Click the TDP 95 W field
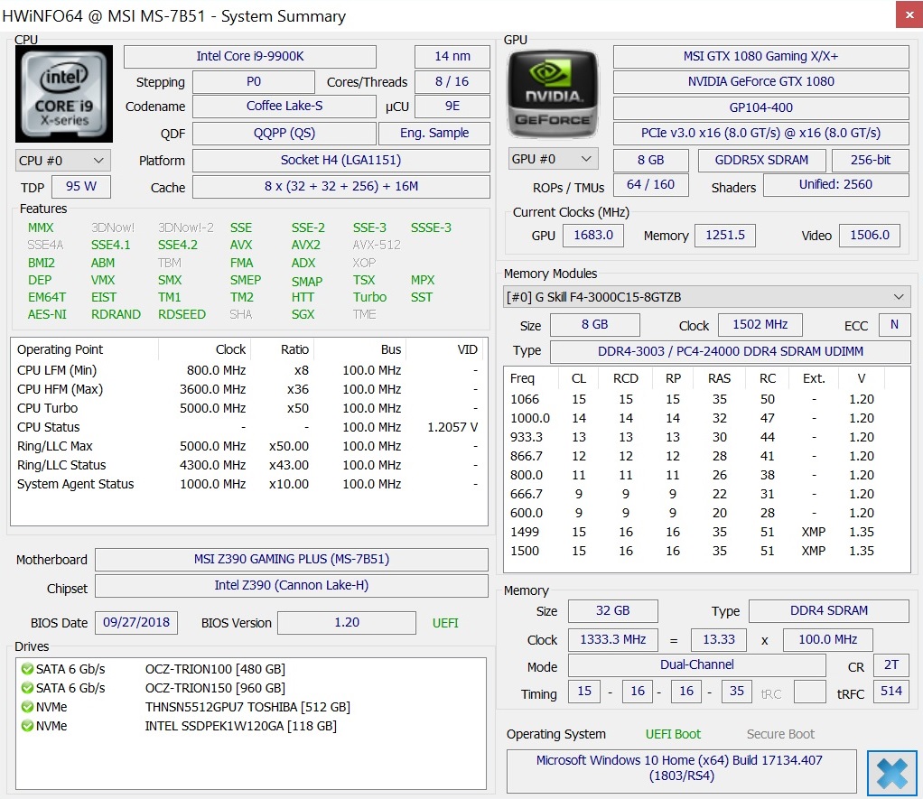 tap(81, 187)
